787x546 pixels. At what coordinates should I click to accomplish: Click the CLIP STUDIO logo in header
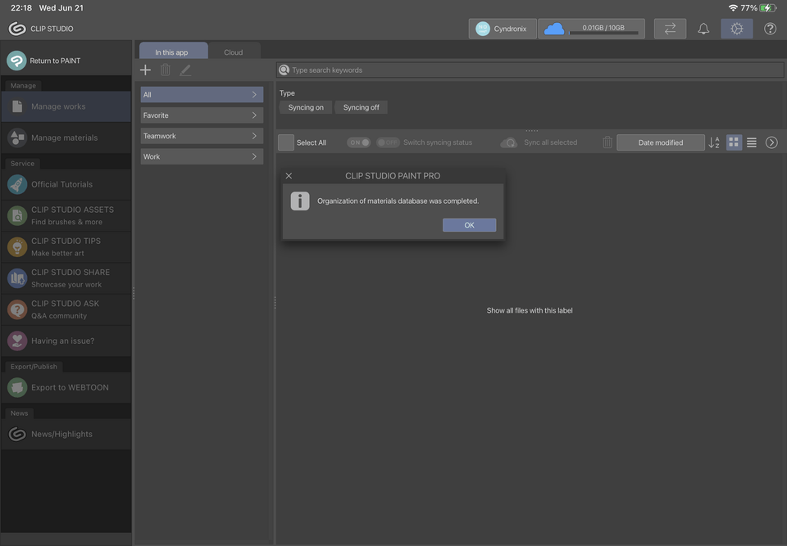(x=17, y=29)
